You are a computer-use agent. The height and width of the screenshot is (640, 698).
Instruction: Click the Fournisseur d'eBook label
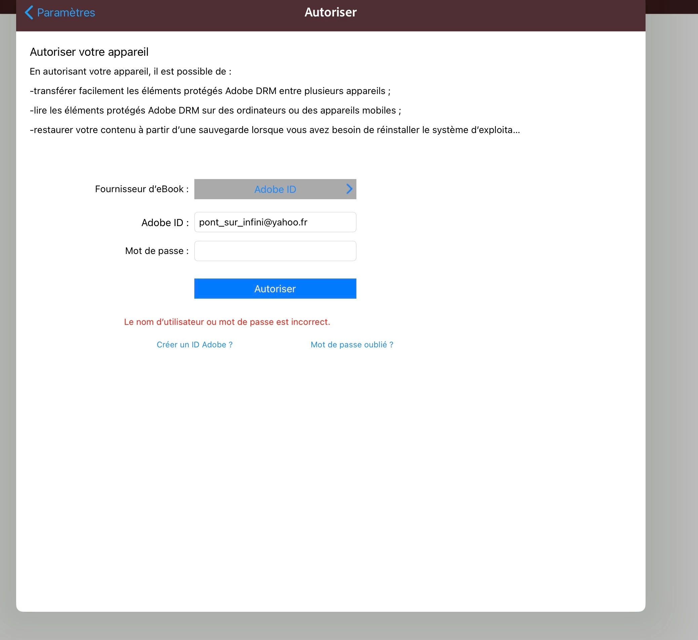(142, 189)
